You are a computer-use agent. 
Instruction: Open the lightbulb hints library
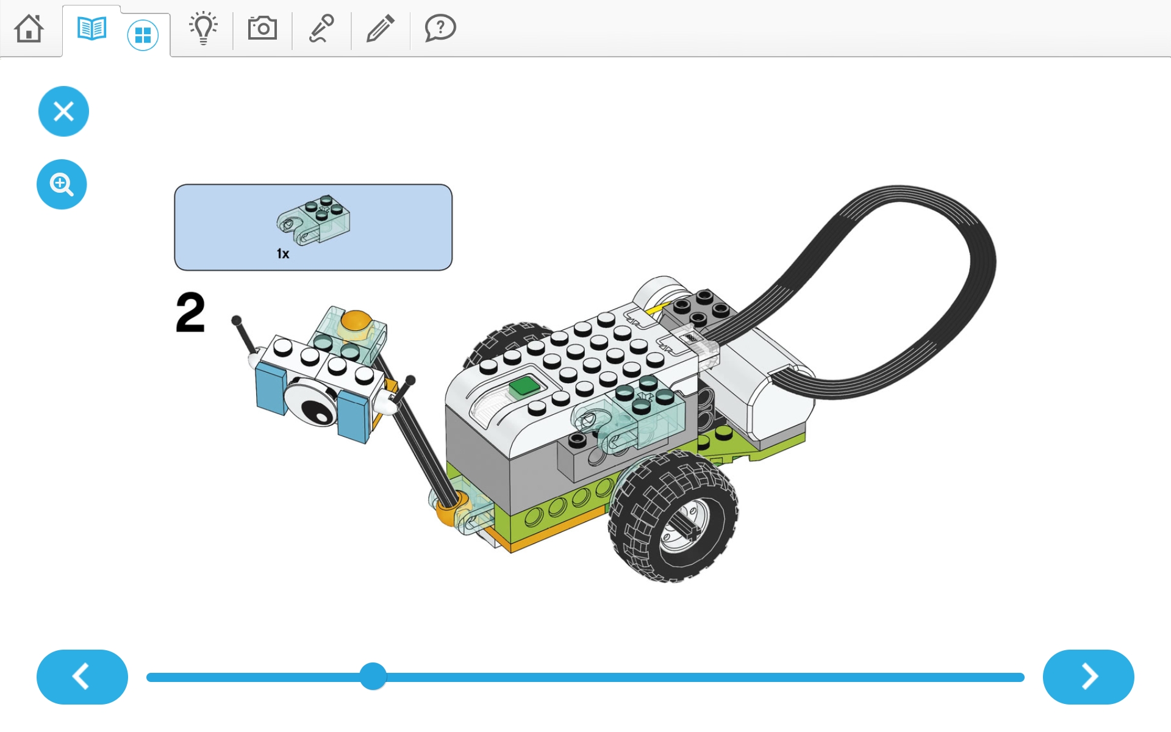tap(203, 28)
